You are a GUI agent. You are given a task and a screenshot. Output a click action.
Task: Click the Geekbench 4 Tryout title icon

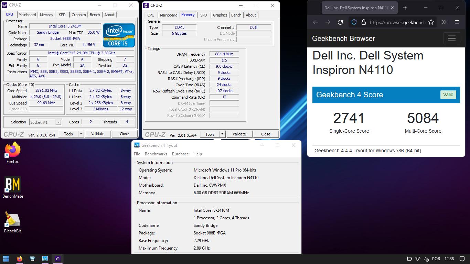(137, 145)
